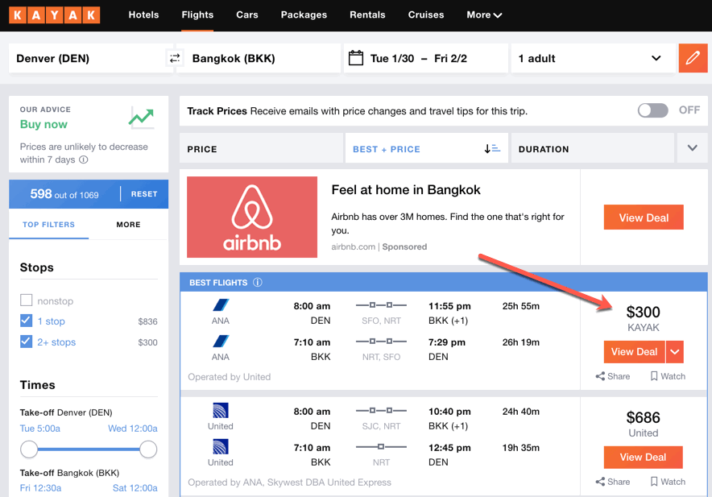Click info icon next to Best Flights
The image size is (712, 497).
point(258,283)
